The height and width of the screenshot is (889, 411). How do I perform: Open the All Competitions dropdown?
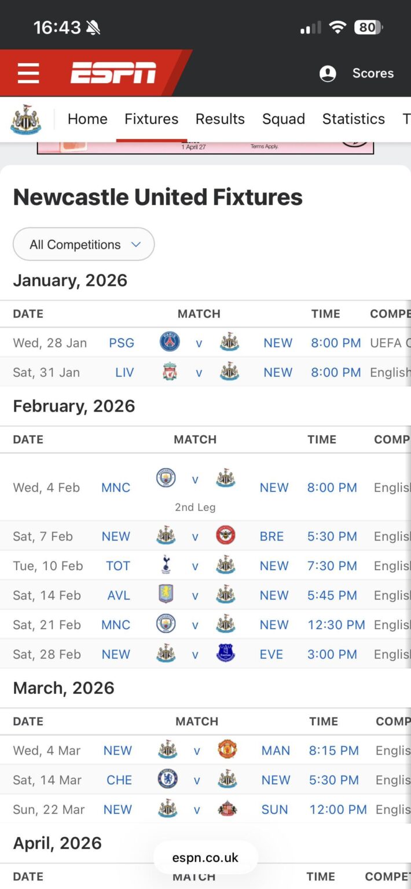point(83,244)
